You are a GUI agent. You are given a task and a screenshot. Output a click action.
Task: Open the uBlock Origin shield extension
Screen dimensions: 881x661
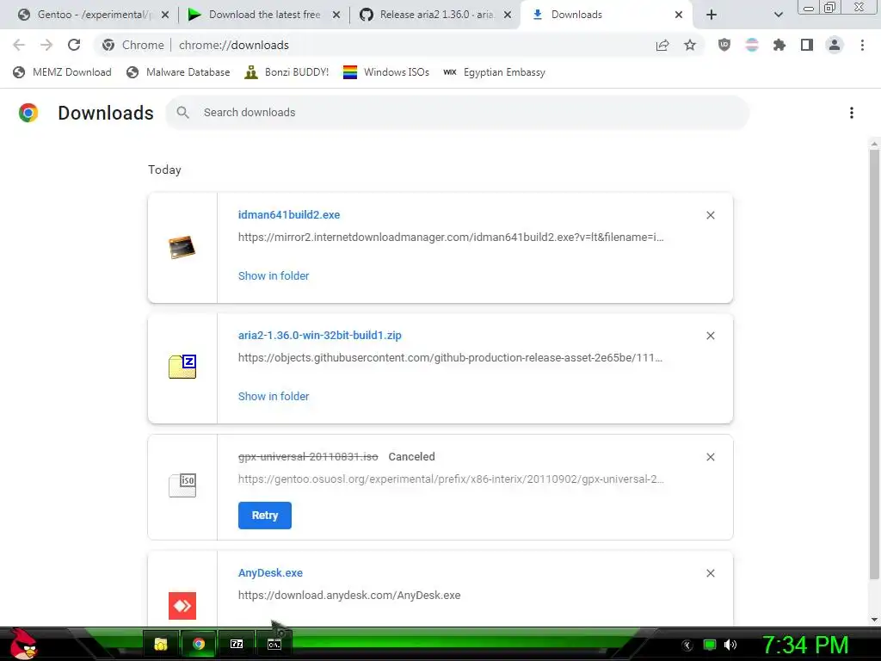724,45
